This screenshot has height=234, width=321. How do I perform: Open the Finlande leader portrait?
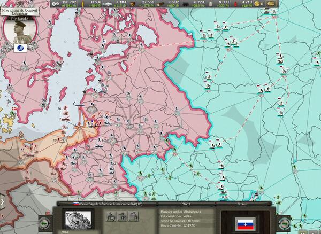20,29
